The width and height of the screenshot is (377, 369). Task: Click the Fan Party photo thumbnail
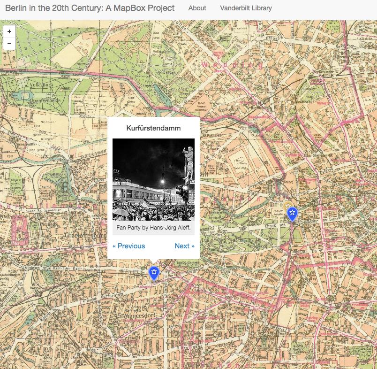[153, 179]
